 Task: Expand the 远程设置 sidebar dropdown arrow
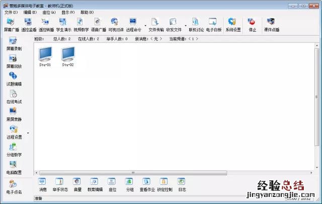pyautogui.click(x=28, y=133)
